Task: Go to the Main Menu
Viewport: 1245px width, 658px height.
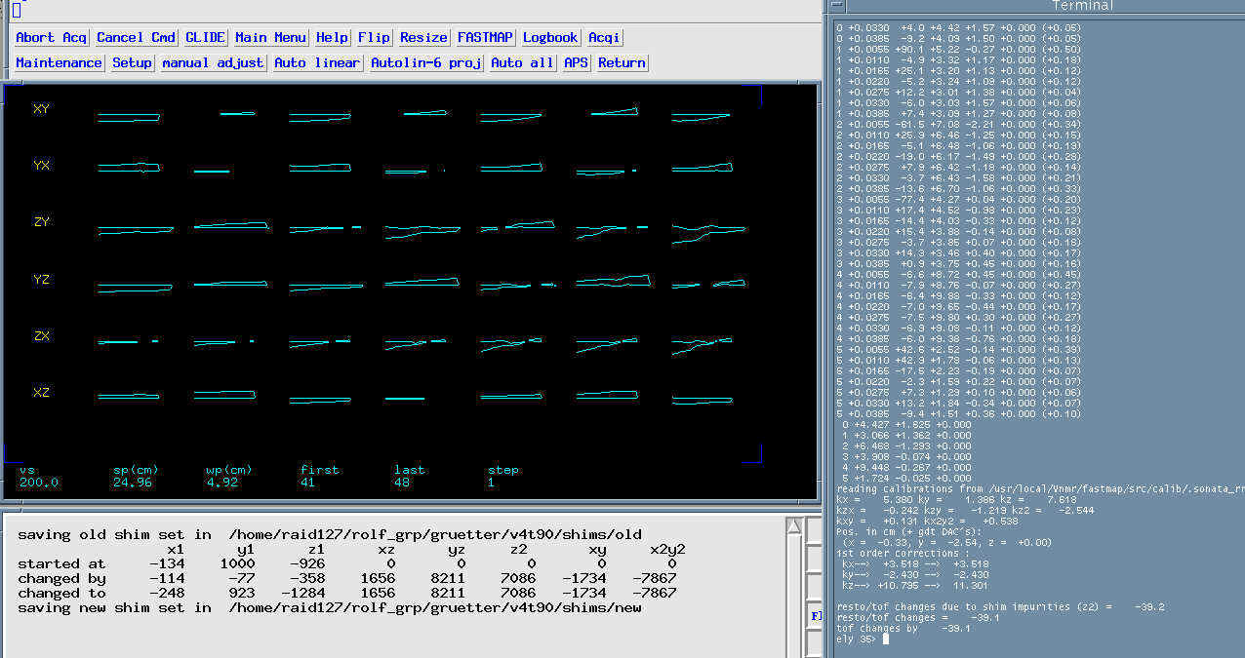Action: (x=270, y=37)
